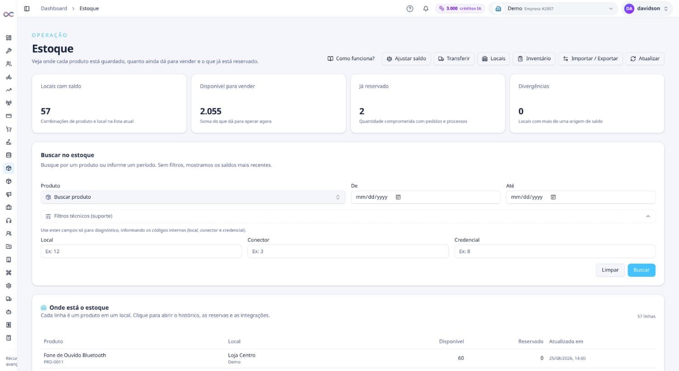The image size is (679, 371).
Task: Open the database cylinder icon in sidebar
Action: click(x=9, y=155)
